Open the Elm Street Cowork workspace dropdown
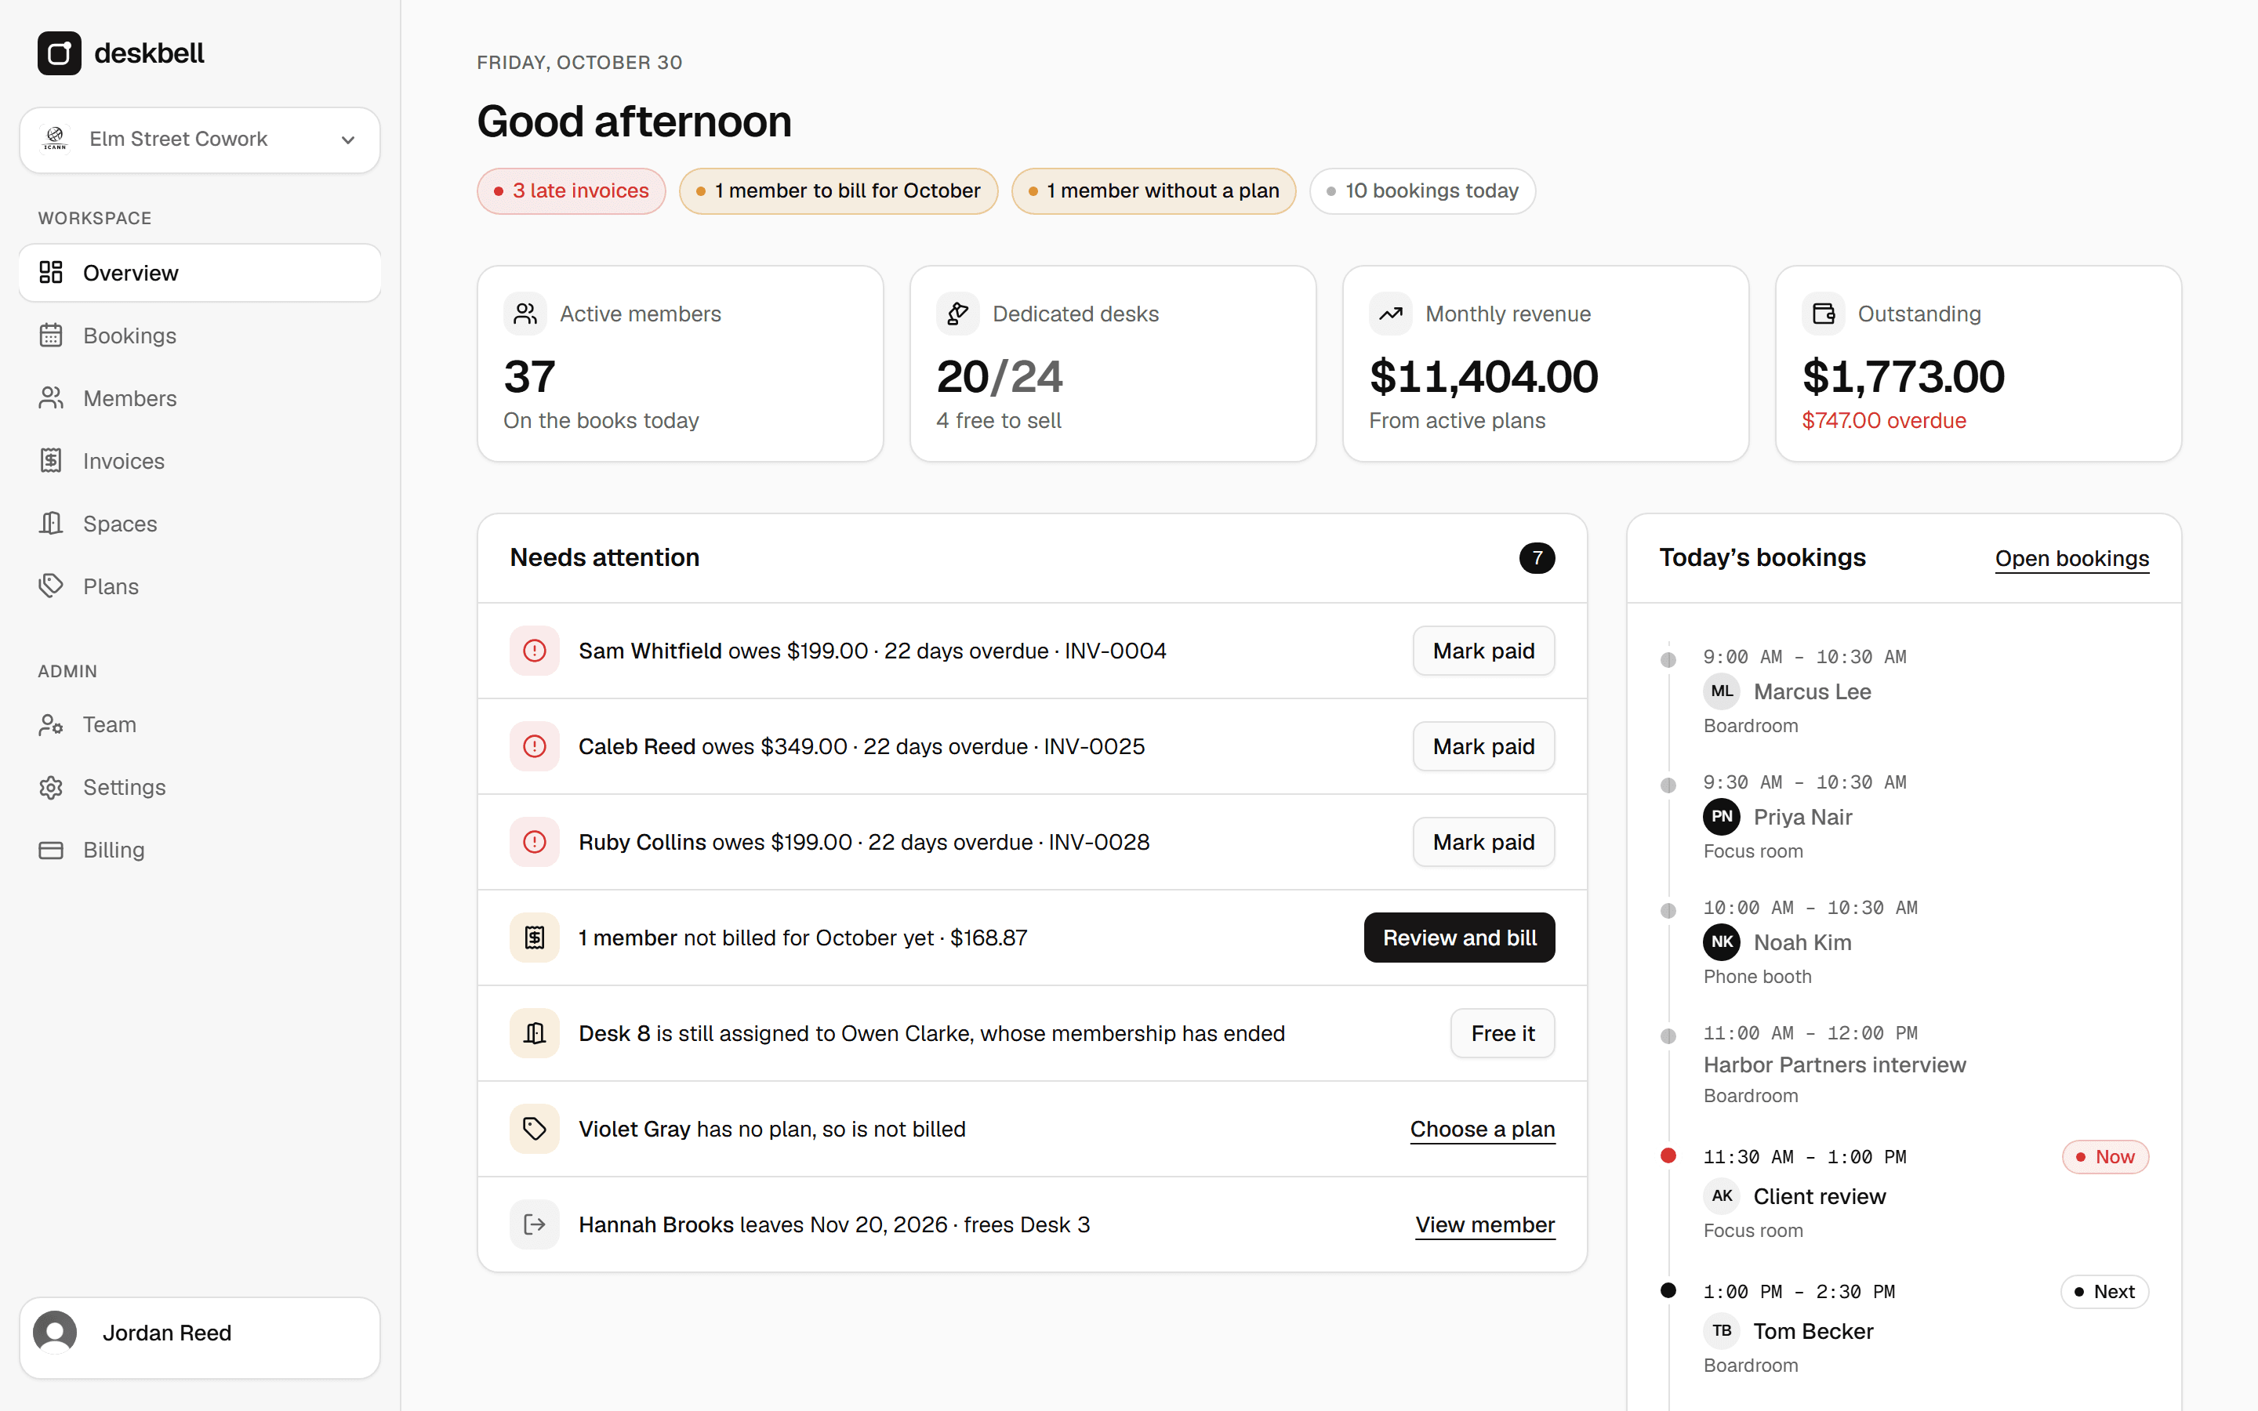 pyautogui.click(x=200, y=139)
